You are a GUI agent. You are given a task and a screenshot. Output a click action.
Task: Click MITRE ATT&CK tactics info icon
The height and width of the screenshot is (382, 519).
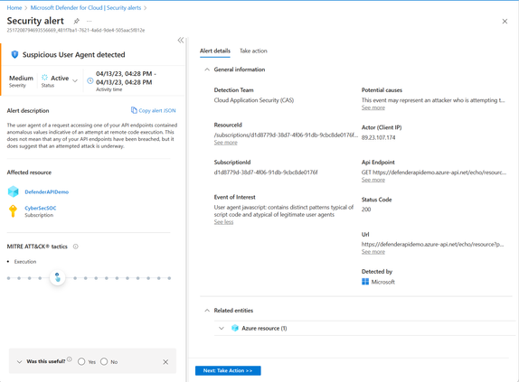pyautogui.click(x=75, y=247)
